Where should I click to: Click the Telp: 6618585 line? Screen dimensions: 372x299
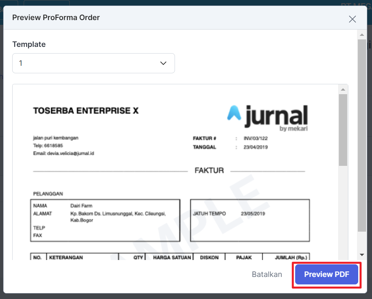click(x=48, y=146)
